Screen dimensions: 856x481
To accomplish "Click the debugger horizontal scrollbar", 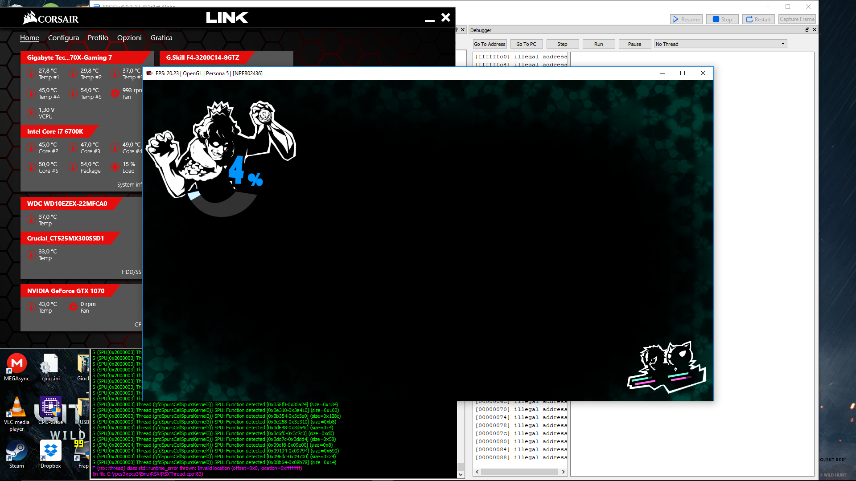I will click(x=519, y=472).
